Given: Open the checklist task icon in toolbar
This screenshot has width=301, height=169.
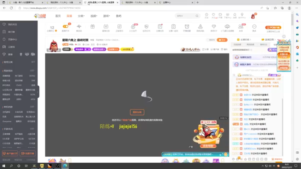Looking at the screenshot, I should pos(160,27).
